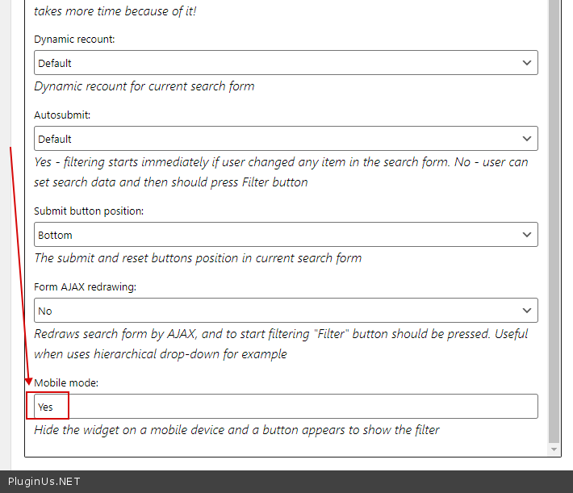Screen dimensions: 573x493
Task: Click the Autosubmit dropdown chevron arrow
Action: coord(527,139)
